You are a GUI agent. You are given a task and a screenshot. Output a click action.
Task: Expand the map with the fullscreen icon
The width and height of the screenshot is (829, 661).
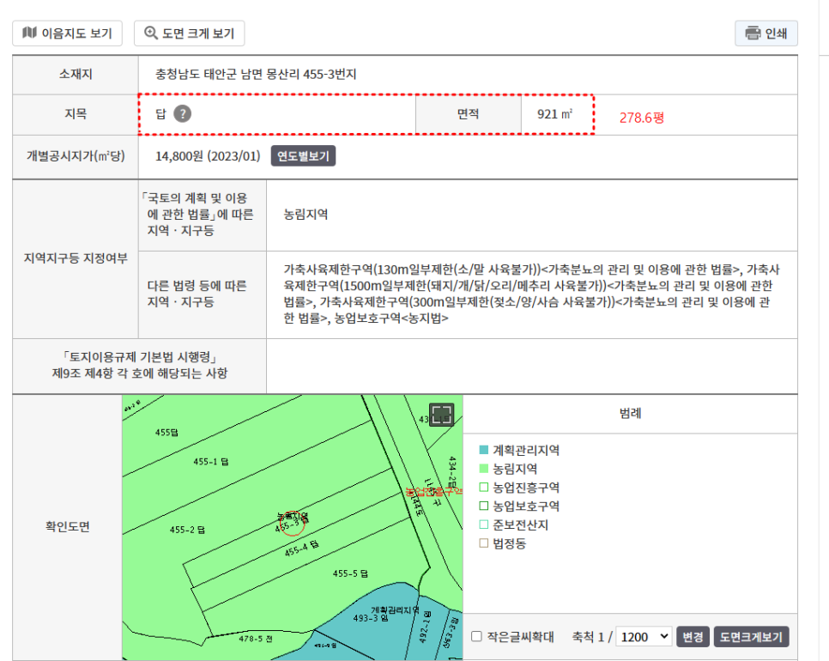(x=442, y=415)
